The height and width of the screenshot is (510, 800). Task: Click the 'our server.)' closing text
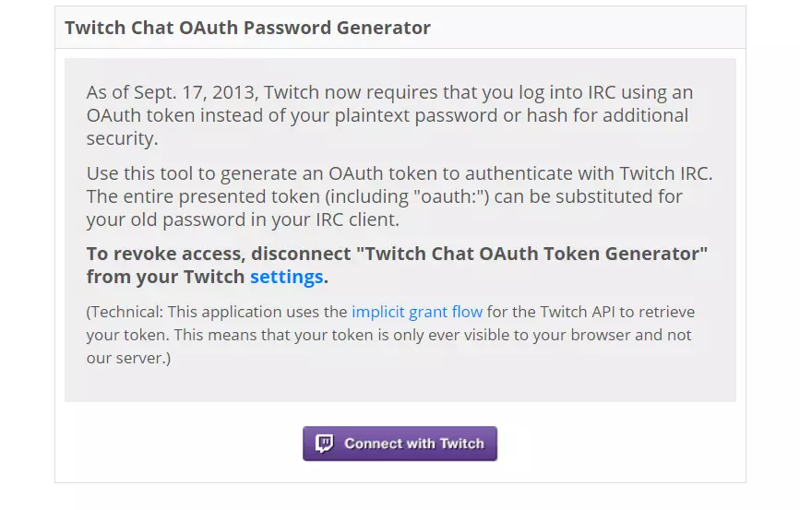(129, 358)
